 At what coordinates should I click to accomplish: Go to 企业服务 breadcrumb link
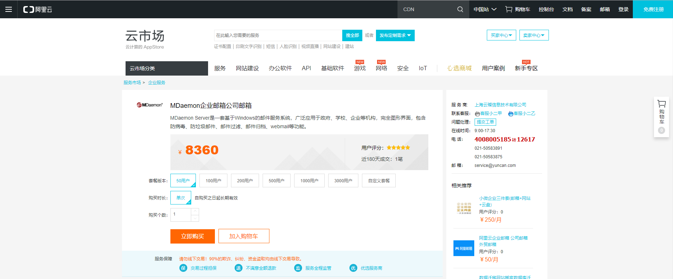pyautogui.click(x=157, y=83)
